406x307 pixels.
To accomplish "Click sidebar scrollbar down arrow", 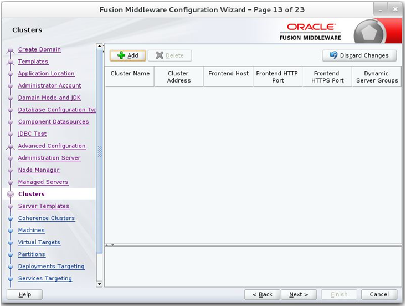I will point(100,284).
